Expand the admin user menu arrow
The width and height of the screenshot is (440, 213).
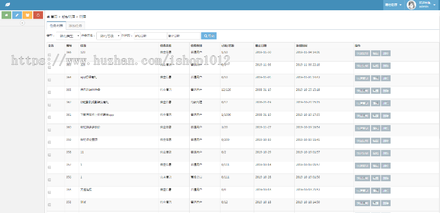click(435, 5)
